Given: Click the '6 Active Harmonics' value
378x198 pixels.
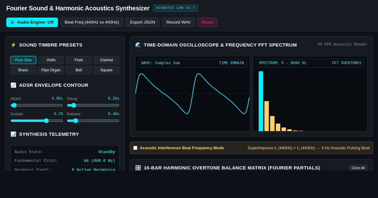Looking at the screenshot, I should [x=94, y=169].
